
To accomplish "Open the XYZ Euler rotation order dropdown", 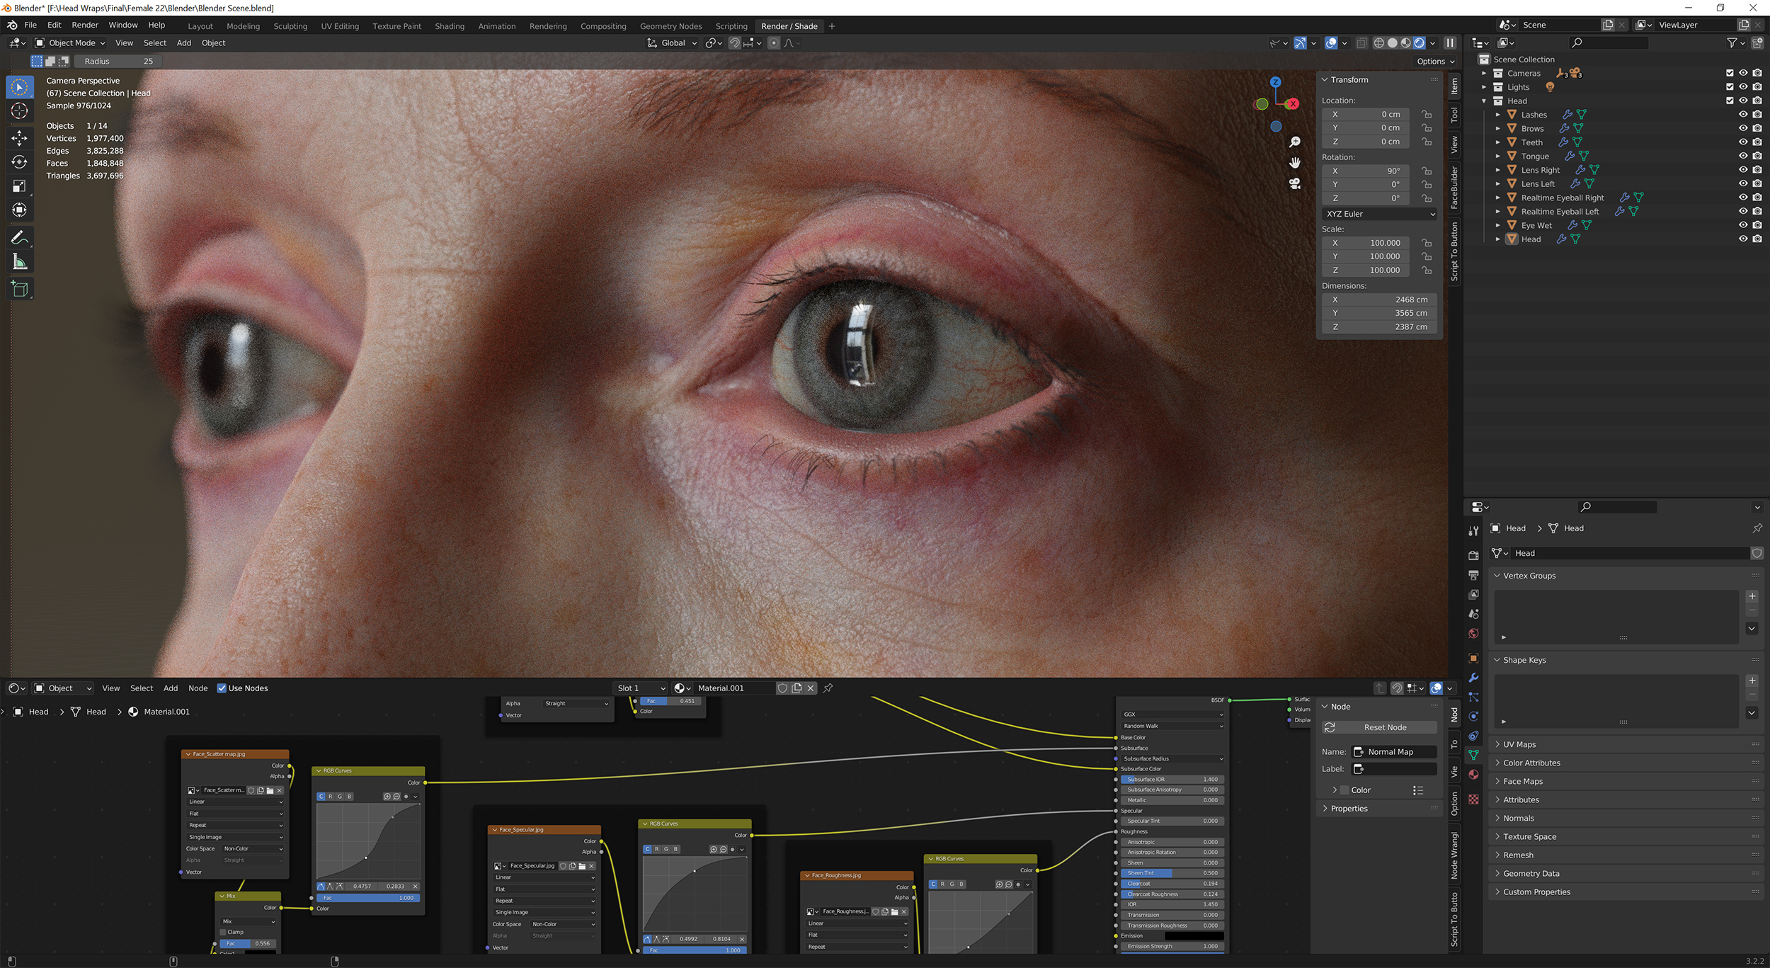I will (1378, 213).
